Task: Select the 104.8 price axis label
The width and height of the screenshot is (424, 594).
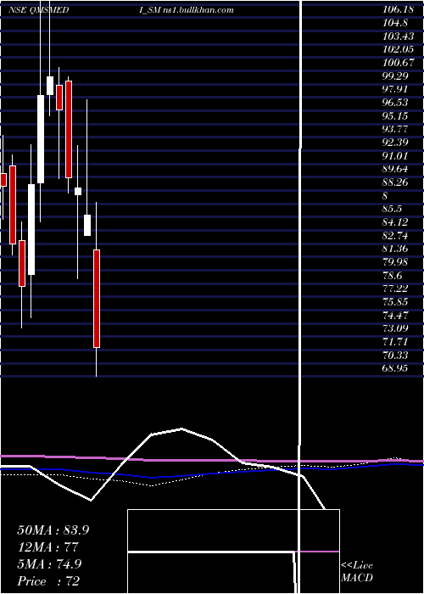Action: point(395,23)
